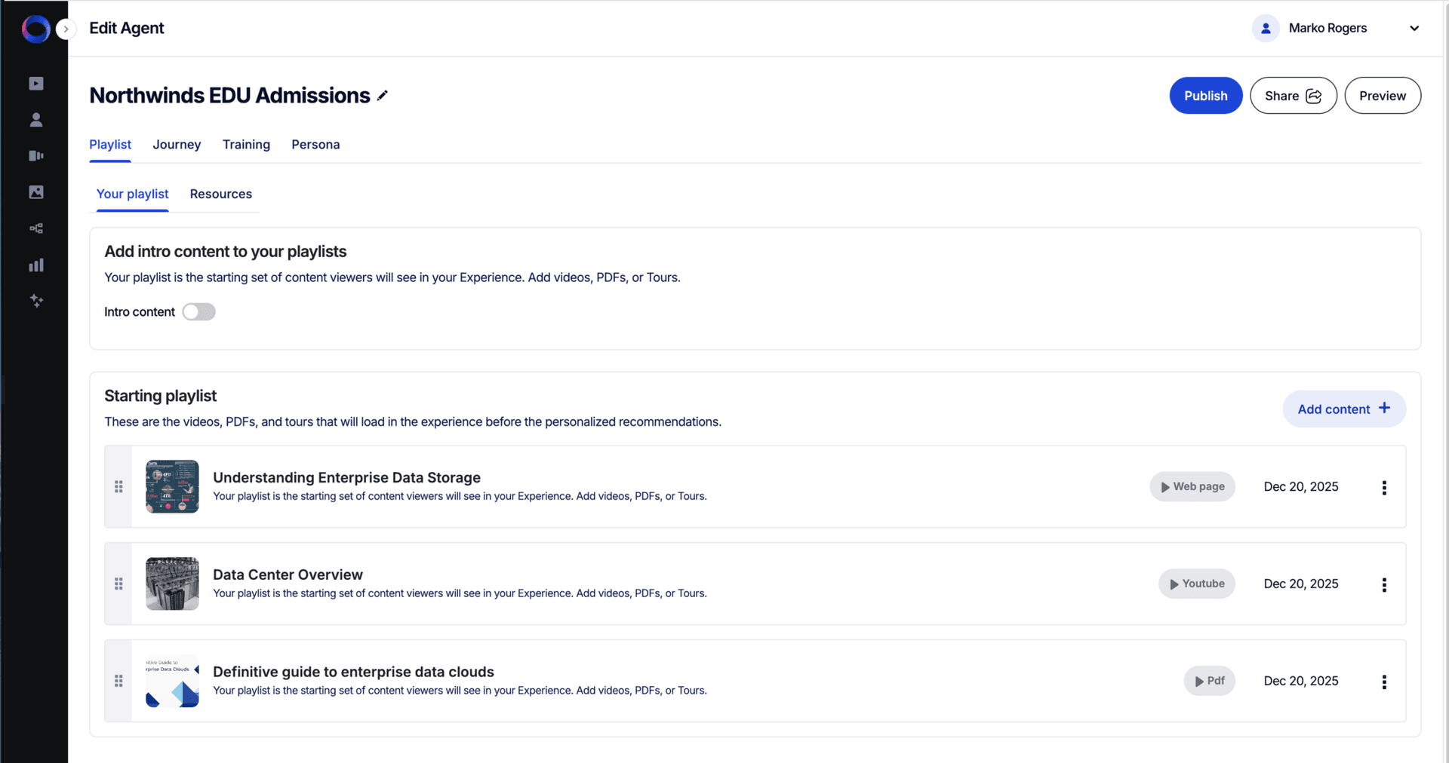Open the three-dot menu for Data Center Overview

coord(1385,584)
